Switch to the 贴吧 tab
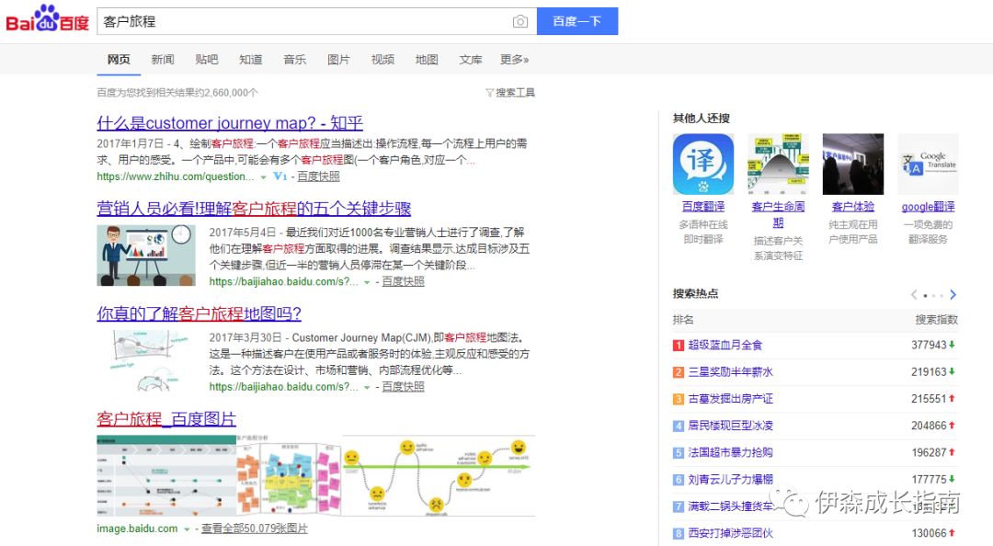The image size is (993, 546). [x=207, y=60]
